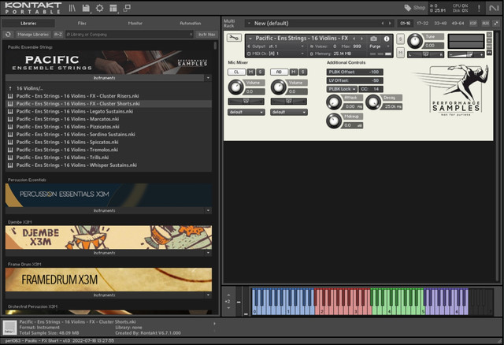Click the snapshot camera icon
504x345 pixels.
point(373,39)
